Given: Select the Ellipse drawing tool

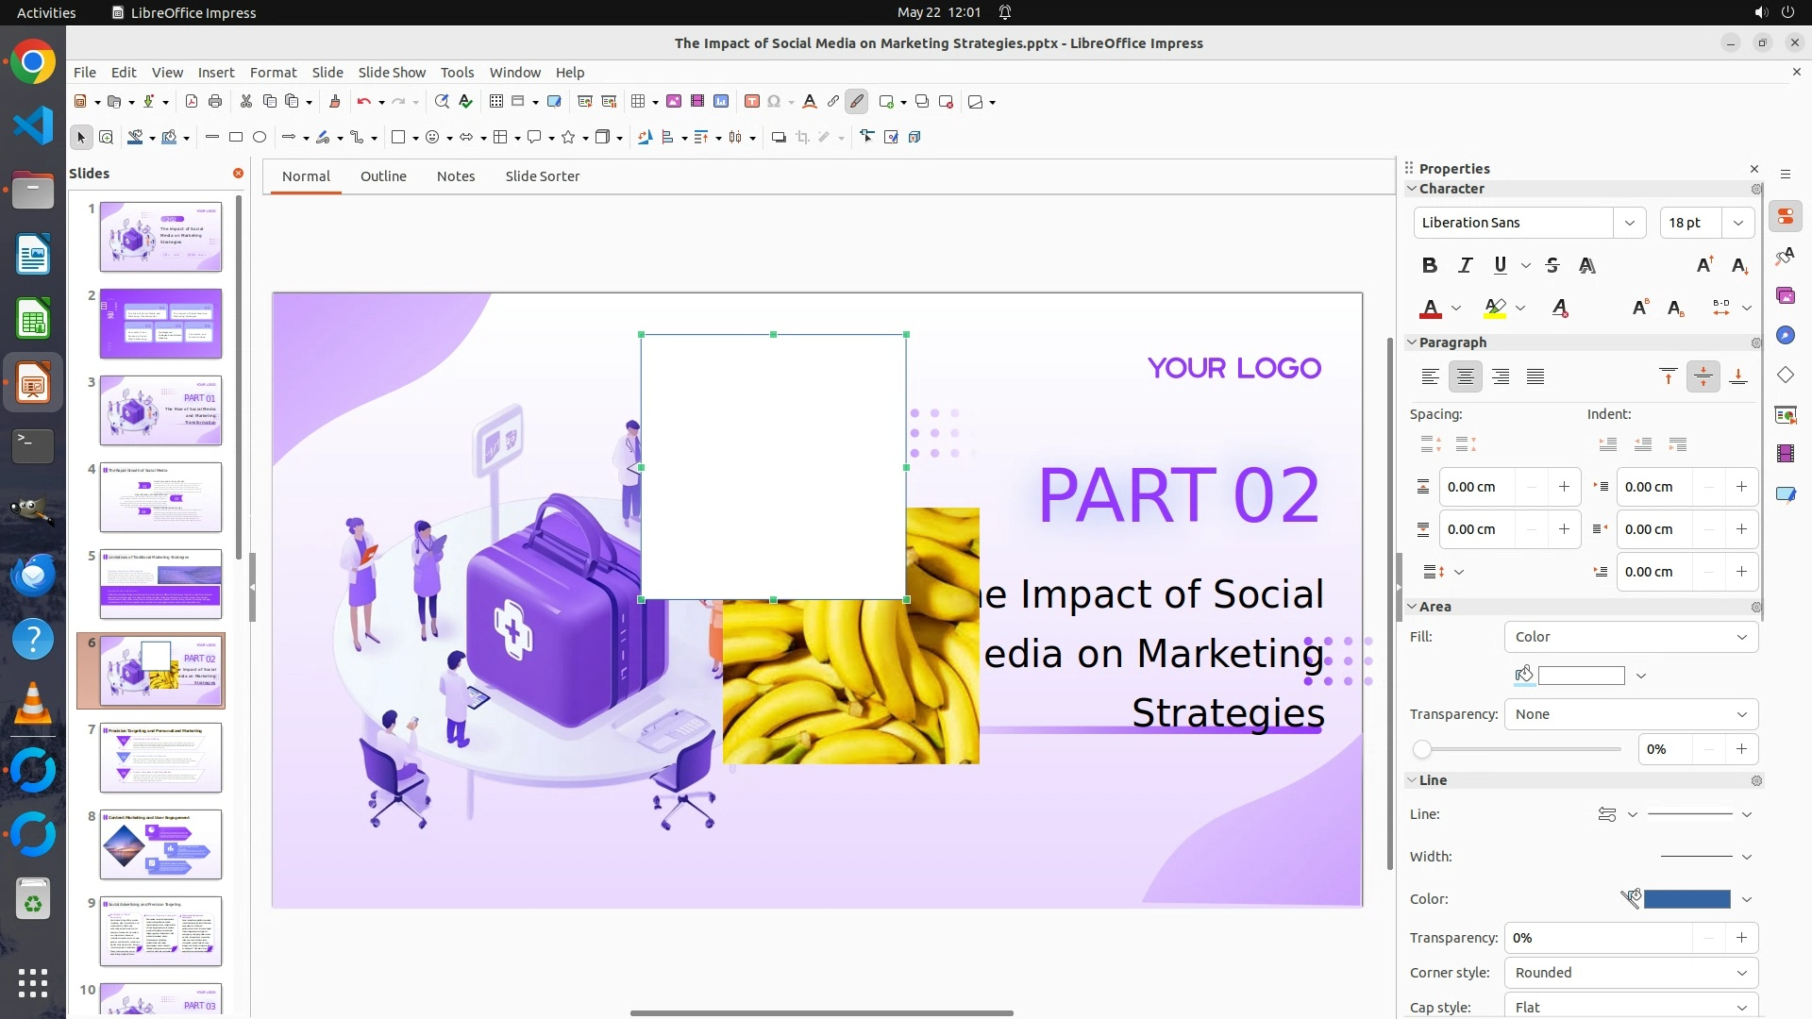Looking at the screenshot, I should [x=260, y=138].
